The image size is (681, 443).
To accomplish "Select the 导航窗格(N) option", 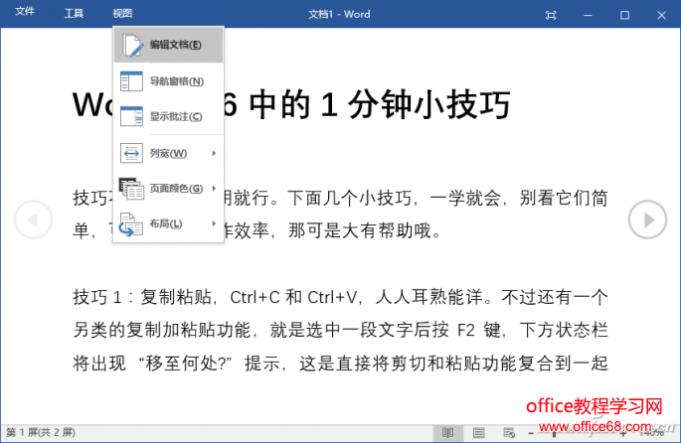I will click(169, 81).
